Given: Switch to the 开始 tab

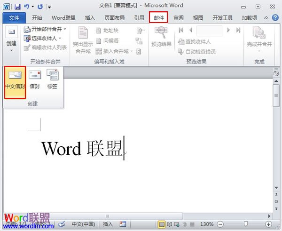Looking at the screenshot, I should click(x=37, y=18).
